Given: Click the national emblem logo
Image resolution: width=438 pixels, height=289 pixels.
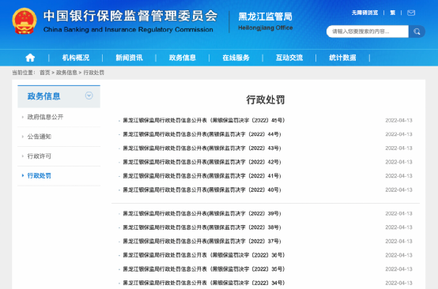Looking at the screenshot, I should pyautogui.click(x=25, y=21).
